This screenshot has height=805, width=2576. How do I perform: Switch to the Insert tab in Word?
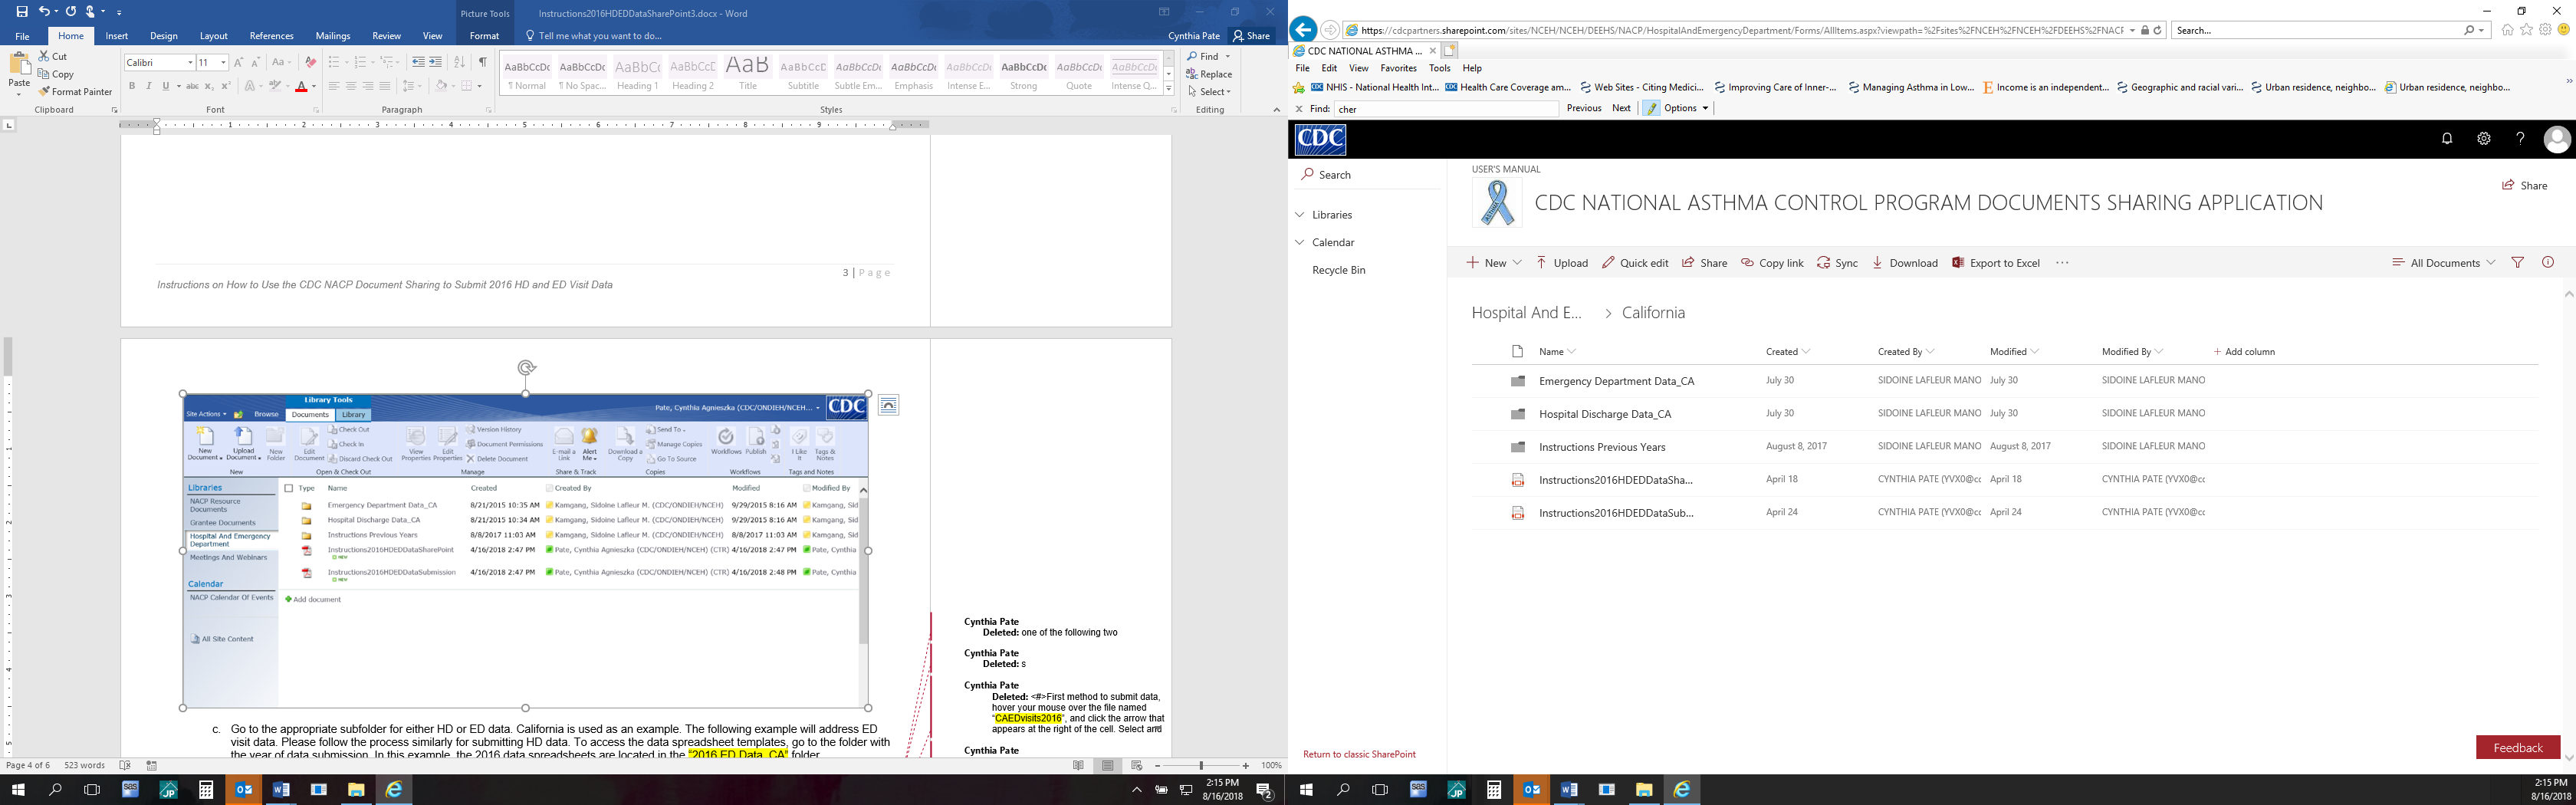point(117,36)
